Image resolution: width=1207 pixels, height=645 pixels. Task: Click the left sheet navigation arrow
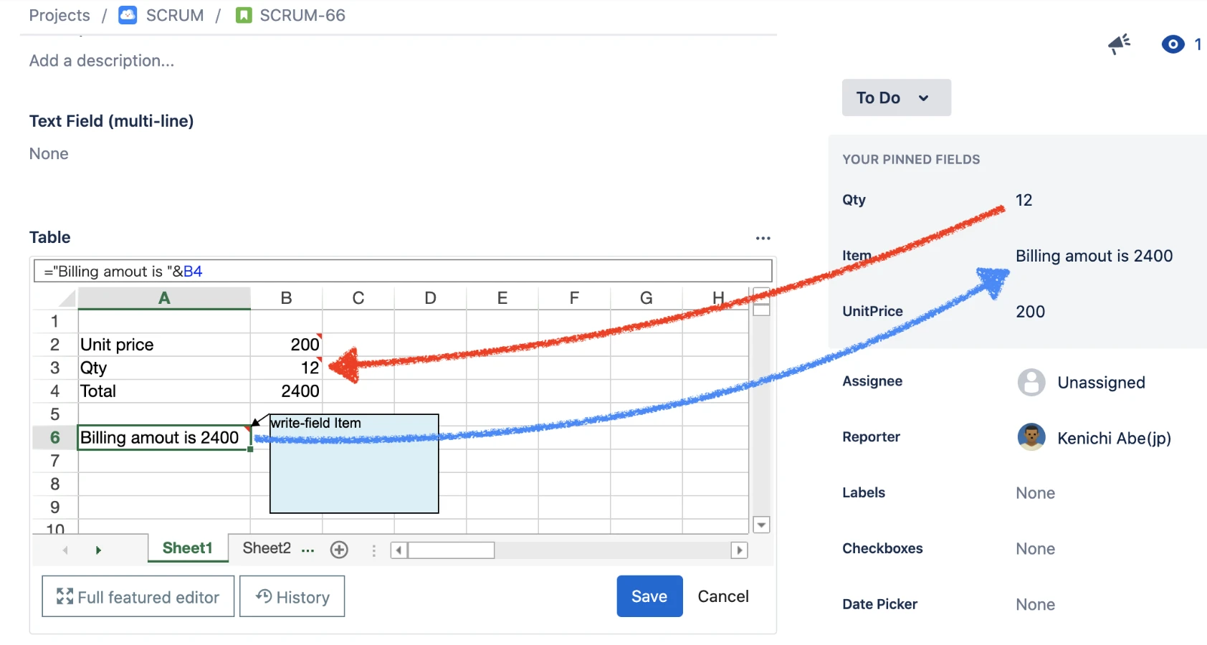[65, 550]
